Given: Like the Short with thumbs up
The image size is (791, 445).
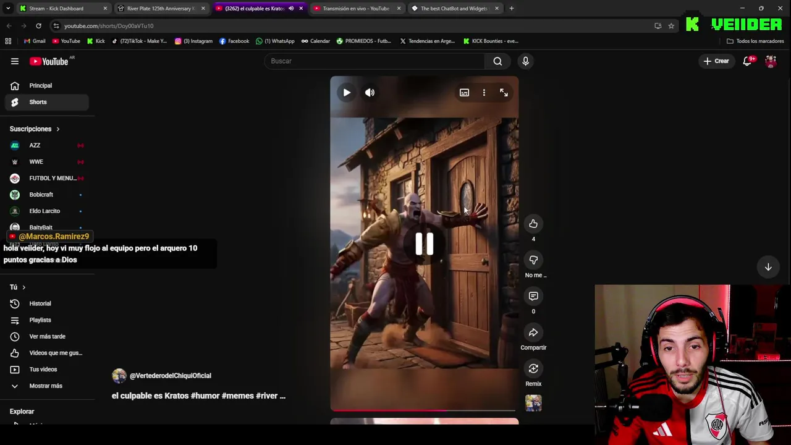Looking at the screenshot, I should 533,224.
